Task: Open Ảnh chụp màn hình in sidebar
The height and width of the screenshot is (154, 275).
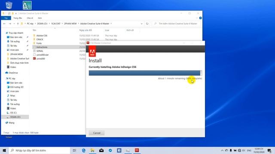Action: pos(19,63)
